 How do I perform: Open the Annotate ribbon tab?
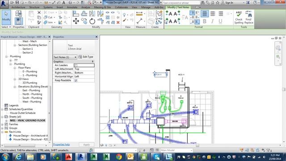(72, 7)
